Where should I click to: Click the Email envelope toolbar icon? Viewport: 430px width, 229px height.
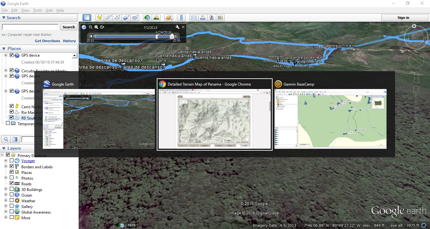click(194, 18)
